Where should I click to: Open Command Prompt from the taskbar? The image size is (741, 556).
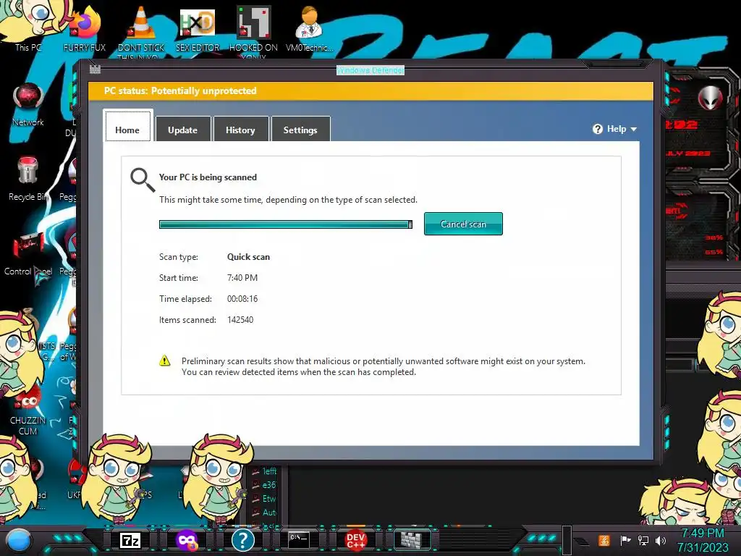tap(299, 539)
